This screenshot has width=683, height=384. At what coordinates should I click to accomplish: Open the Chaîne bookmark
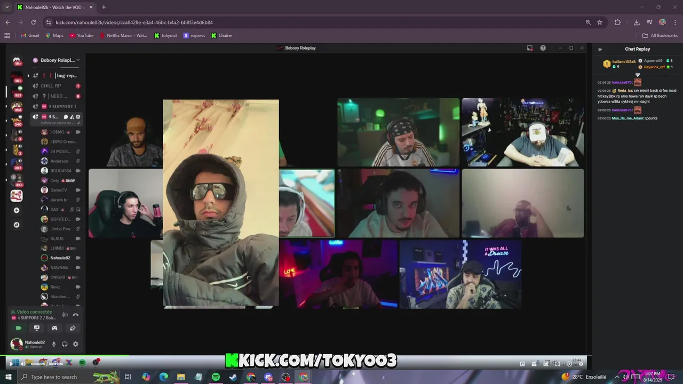coord(221,36)
